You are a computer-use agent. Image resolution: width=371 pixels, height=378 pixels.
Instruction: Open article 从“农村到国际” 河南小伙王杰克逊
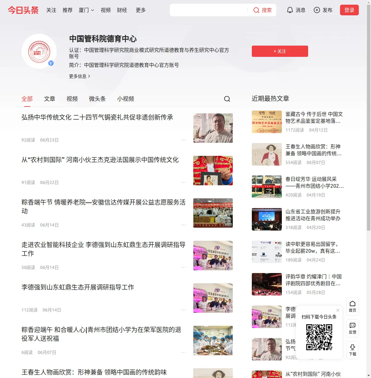coord(100,160)
